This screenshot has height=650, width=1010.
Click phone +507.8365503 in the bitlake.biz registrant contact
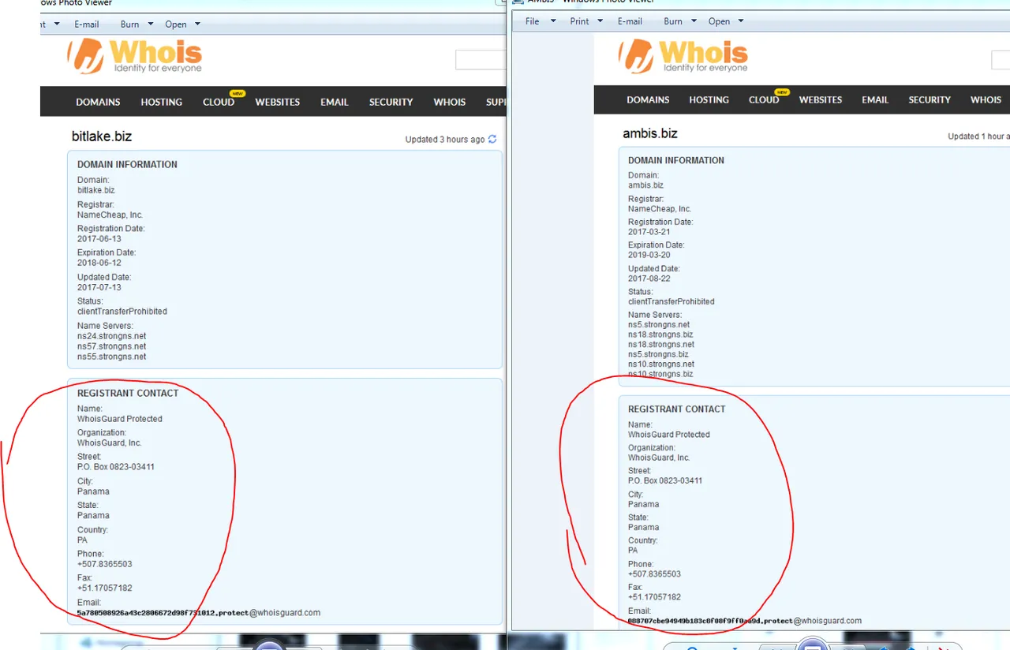105,564
